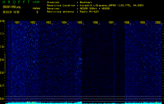Viewport: 164px width, 104px height.
Task: Click the 1958 time marker
Action: point(127,23)
